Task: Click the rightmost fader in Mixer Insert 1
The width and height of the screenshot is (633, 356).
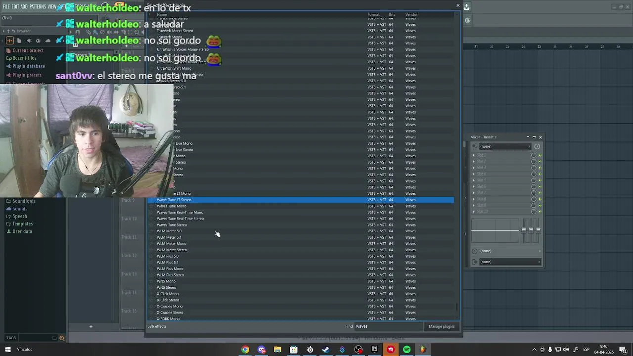Action: pyautogui.click(x=538, y=230)
